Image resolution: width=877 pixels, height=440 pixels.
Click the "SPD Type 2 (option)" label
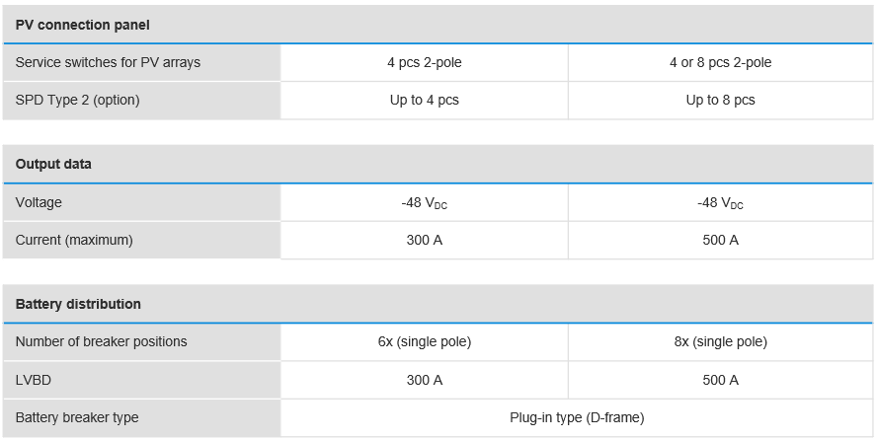(77, 101)
